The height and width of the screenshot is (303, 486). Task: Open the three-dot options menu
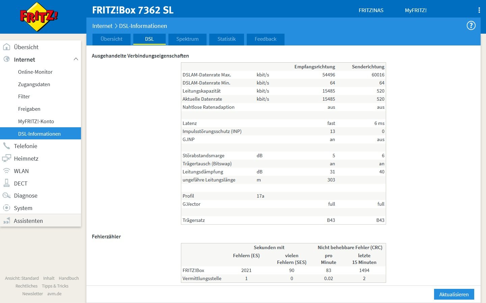point(479,10)
